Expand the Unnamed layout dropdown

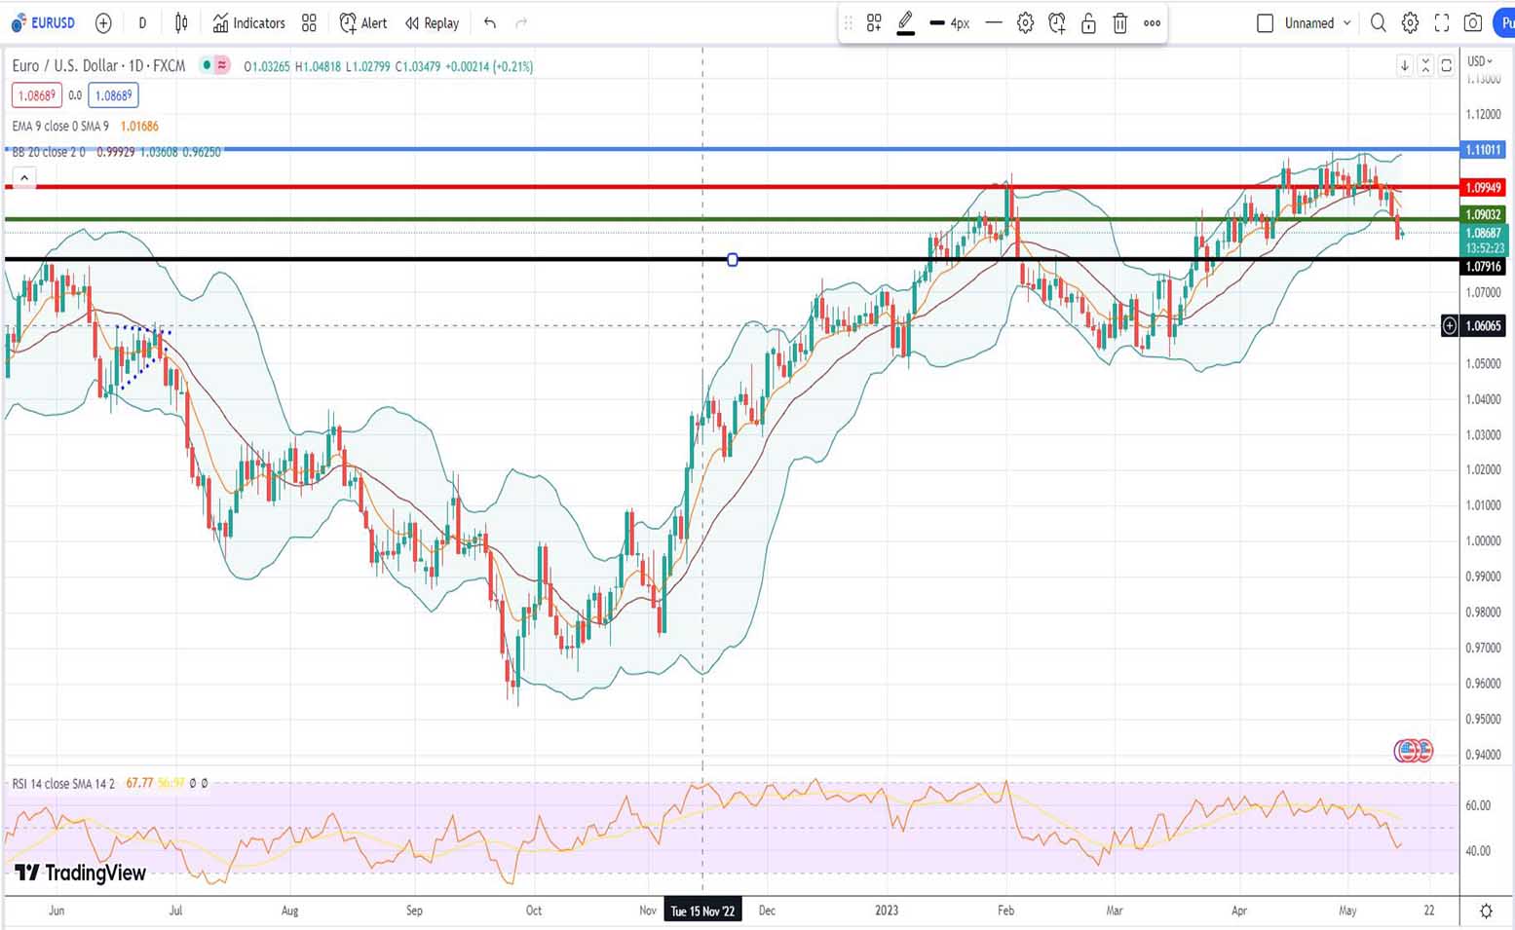coord(1346,22)
